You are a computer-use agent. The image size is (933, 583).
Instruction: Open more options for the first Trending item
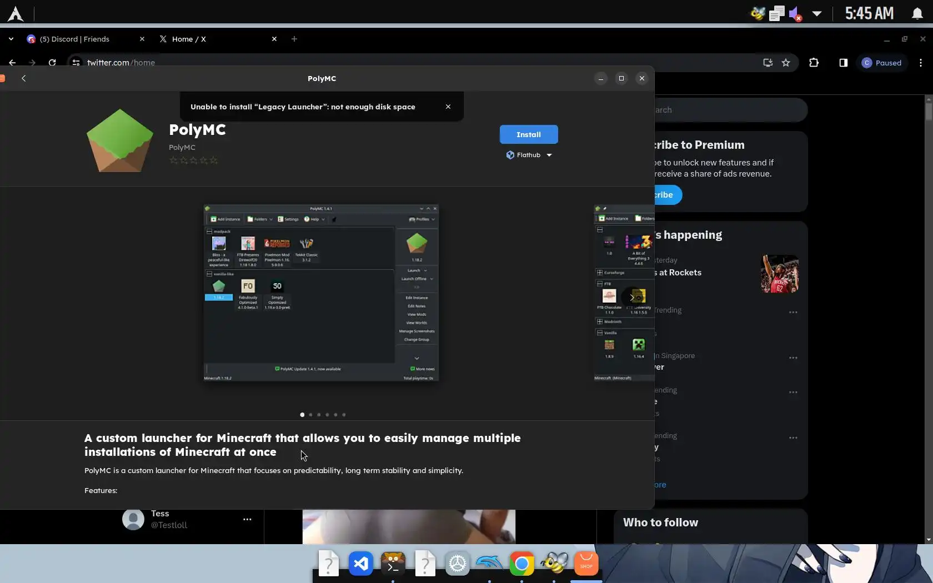[x=793, y=312]
